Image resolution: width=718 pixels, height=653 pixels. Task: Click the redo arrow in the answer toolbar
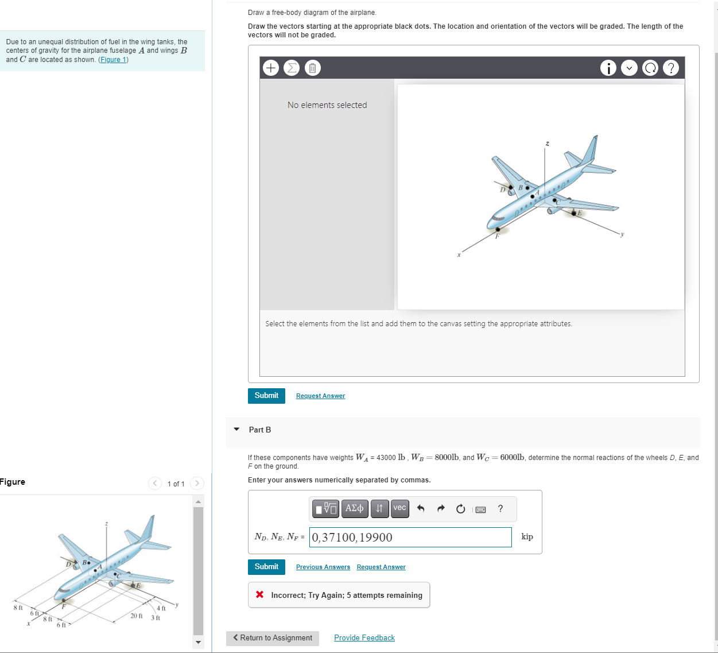coord(440,508)
